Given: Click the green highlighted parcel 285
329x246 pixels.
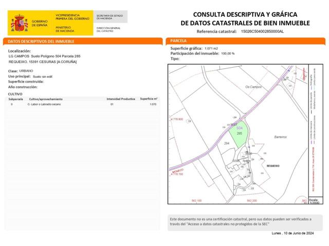Looking at the screenshot, I should point(238,135).
